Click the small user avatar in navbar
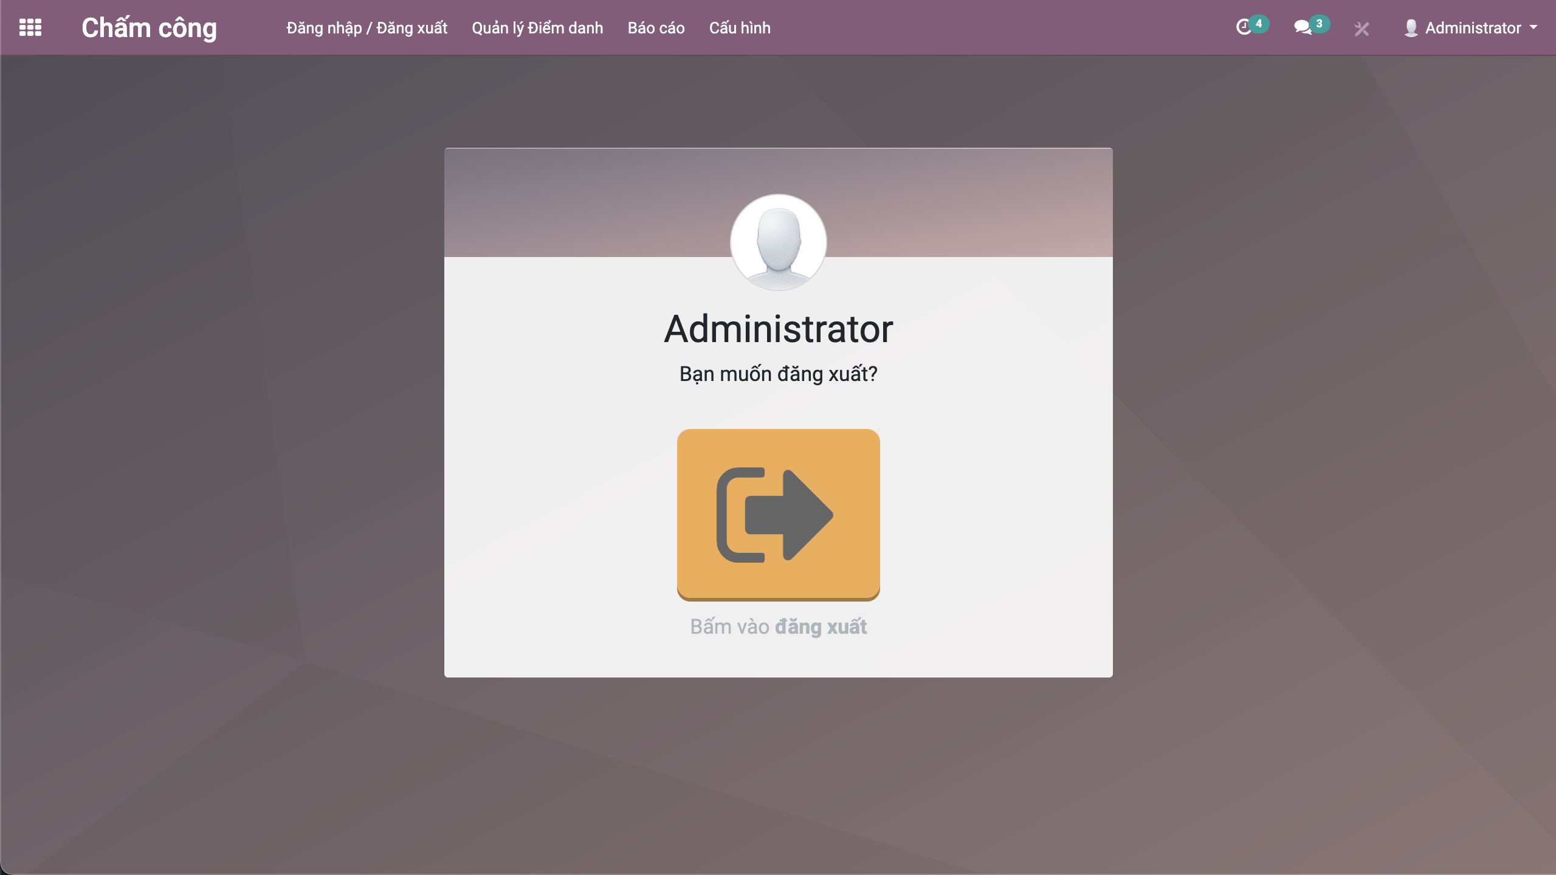Image resolution: width=1556 pixels, height=875 pixels. [x=1411, y=28]
